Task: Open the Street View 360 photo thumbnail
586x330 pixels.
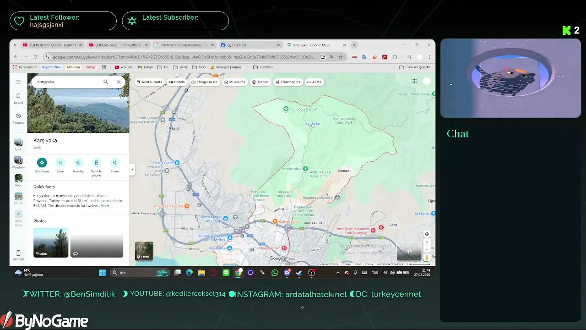Action: point(97,242)
